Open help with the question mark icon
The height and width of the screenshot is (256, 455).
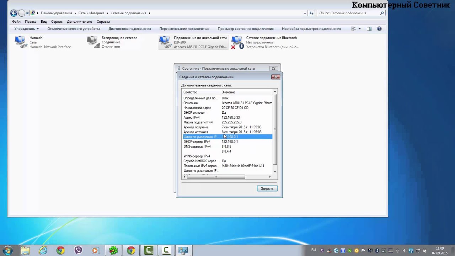(379, 29)
